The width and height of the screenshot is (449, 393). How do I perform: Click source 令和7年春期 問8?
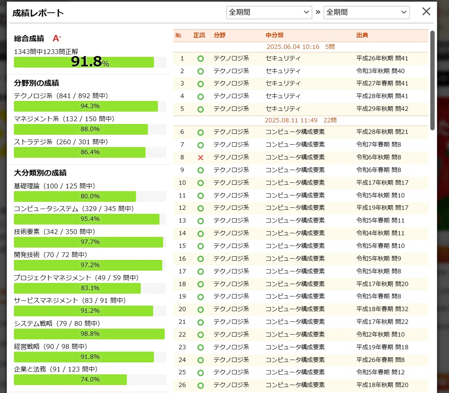[379, 145]
